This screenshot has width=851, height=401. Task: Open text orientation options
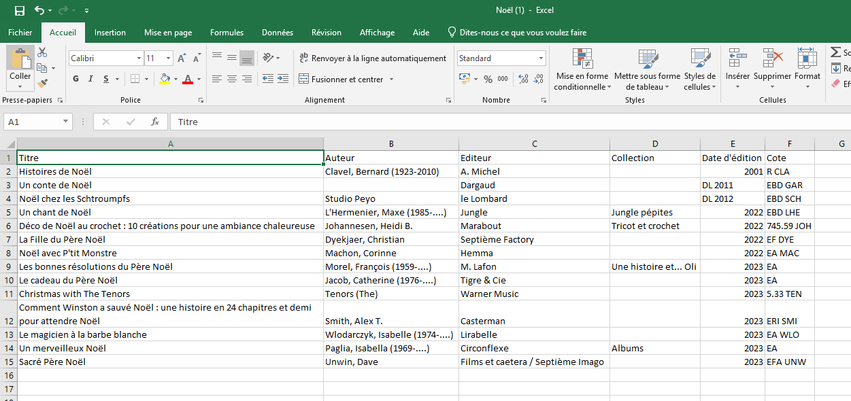271,58
